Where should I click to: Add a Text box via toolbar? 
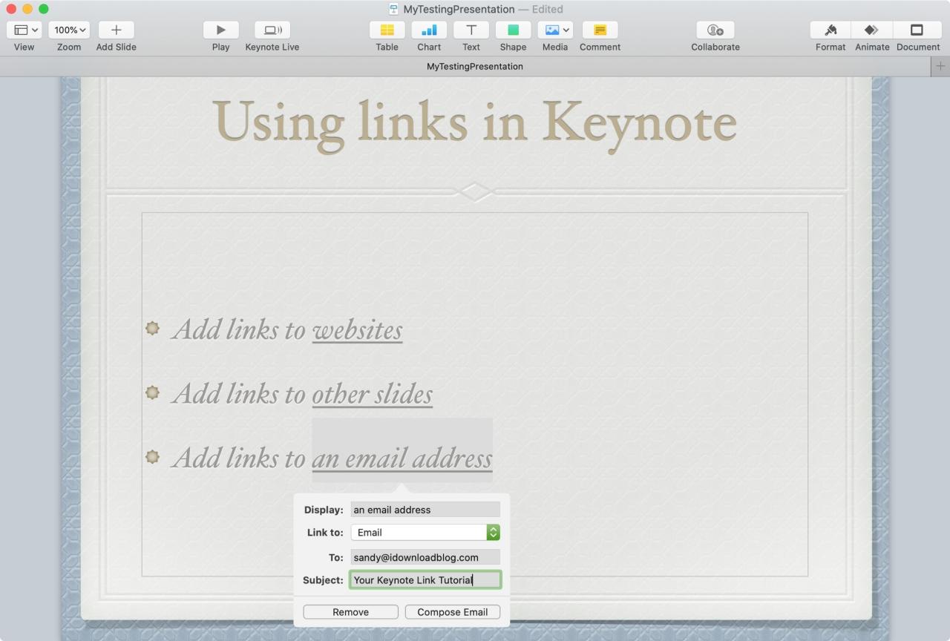coord(471,30)
